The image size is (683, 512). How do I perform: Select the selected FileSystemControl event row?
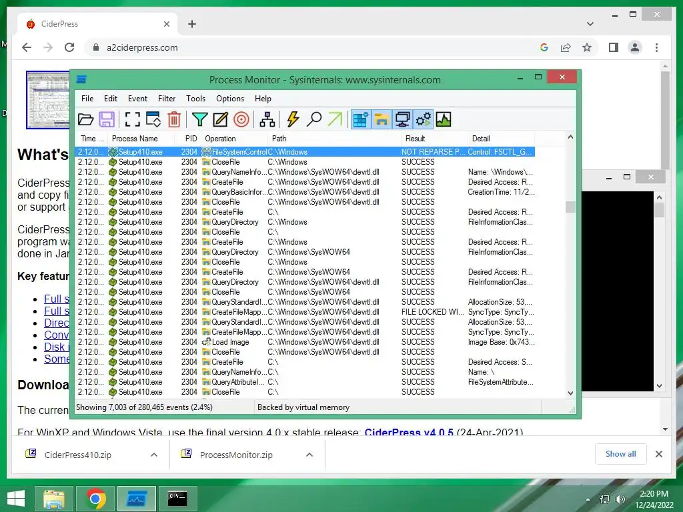pos(305,152)
